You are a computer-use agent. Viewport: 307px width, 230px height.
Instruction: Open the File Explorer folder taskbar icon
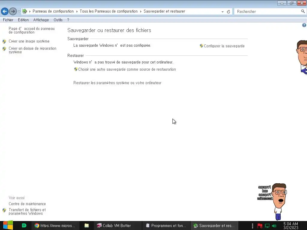(x=87, y=226)
